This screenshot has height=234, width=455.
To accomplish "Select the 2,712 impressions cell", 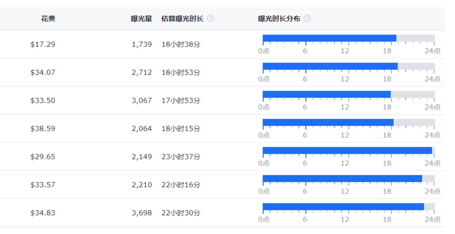I will coord(142,72).
